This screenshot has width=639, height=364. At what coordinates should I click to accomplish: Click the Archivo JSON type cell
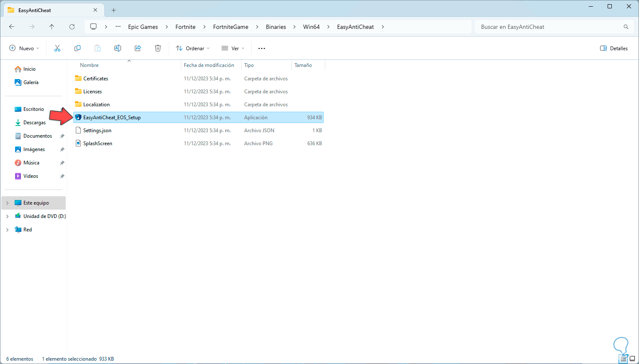pyautogui.click(x=259, y=131)
